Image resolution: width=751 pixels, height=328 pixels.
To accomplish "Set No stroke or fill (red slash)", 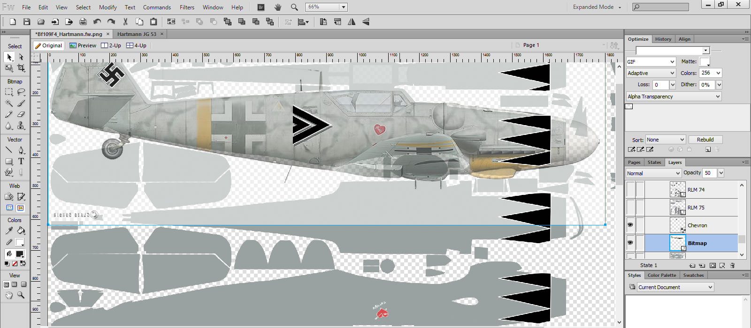I will 15,264.
